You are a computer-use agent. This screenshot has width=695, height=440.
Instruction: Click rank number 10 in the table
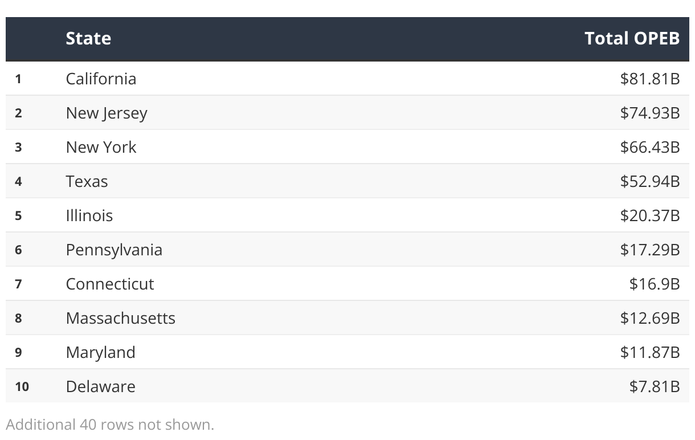pyautogui.click(x=22, y=386)
